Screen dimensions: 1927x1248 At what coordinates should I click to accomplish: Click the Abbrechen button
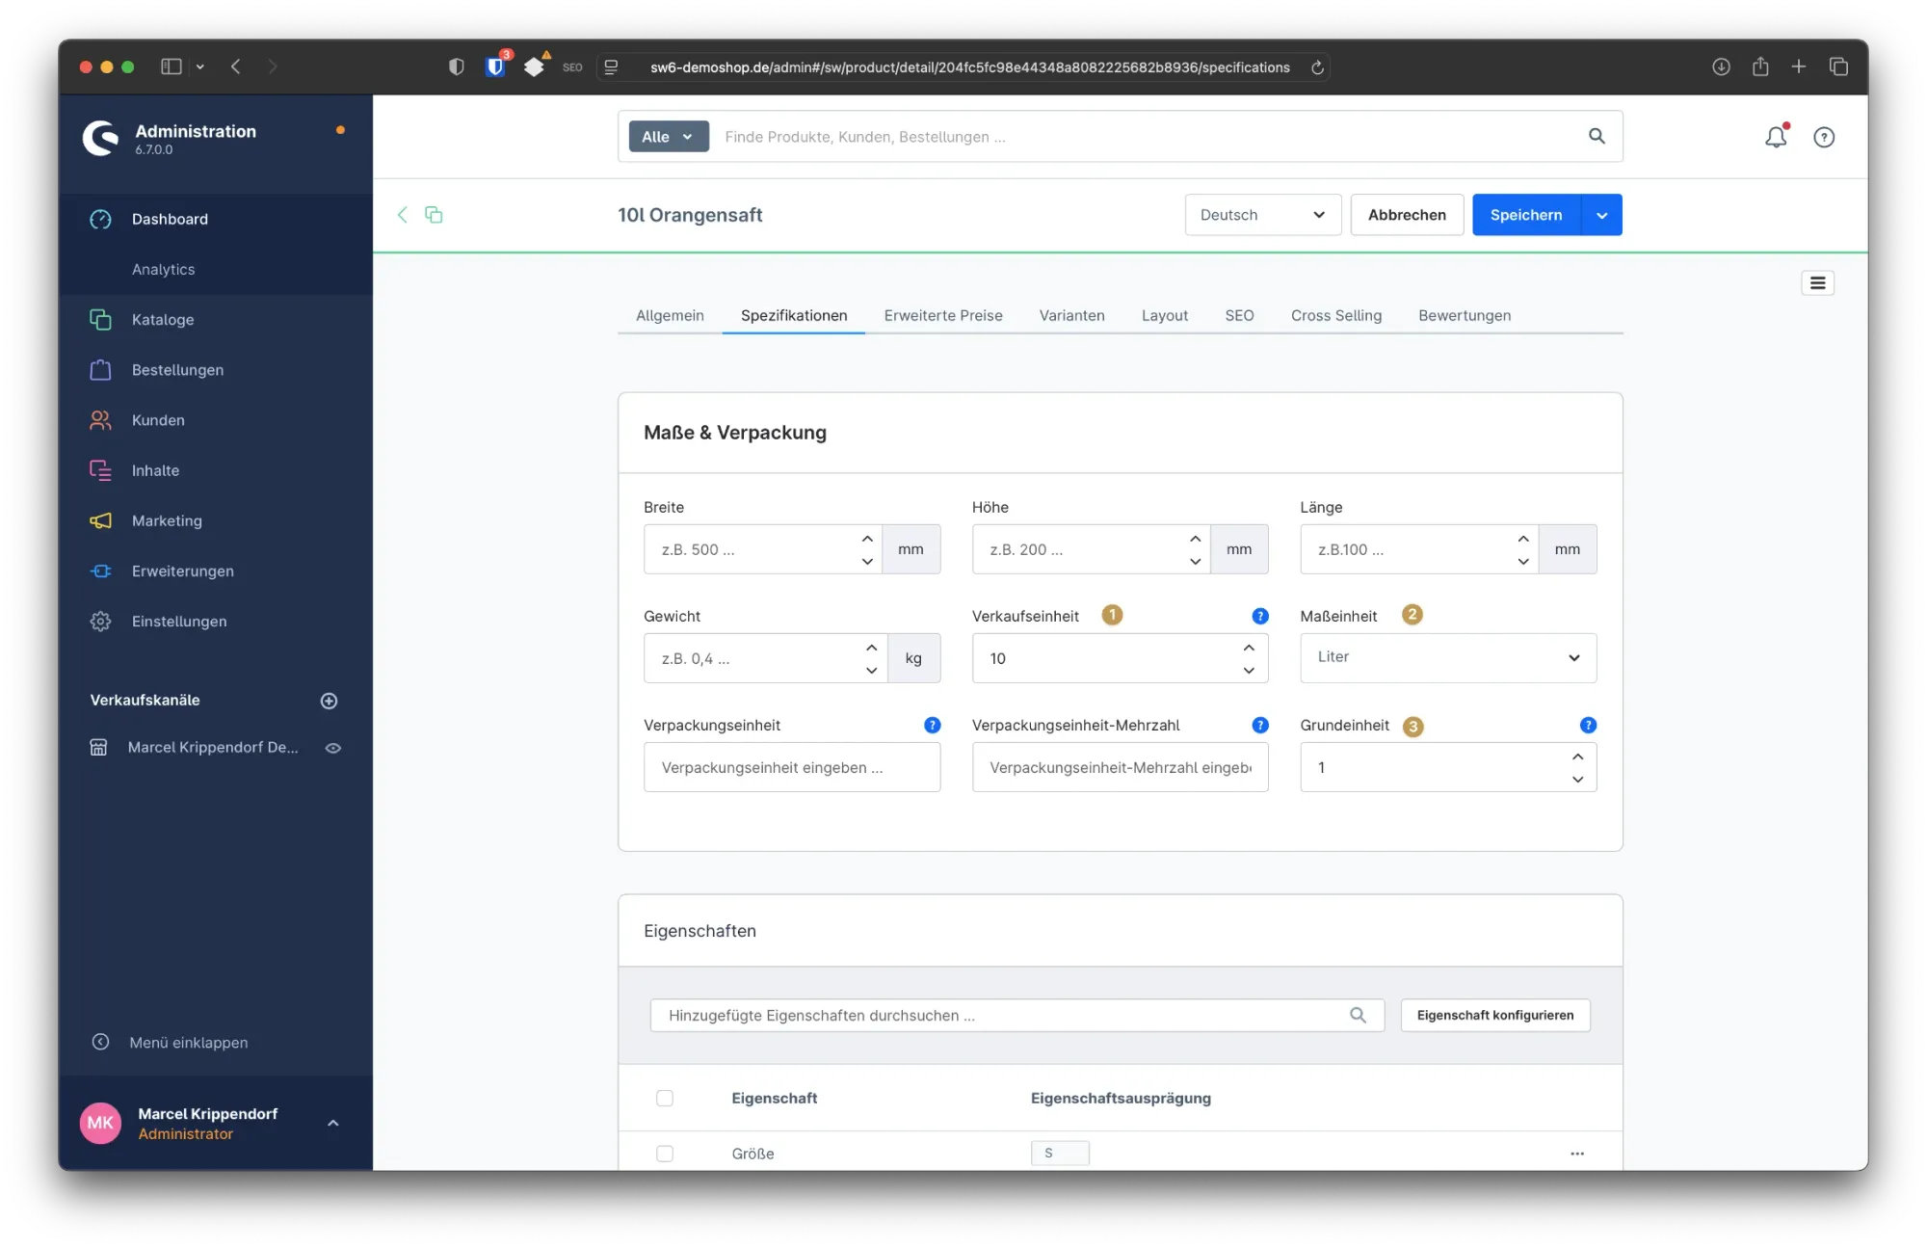pos(1406,215)
